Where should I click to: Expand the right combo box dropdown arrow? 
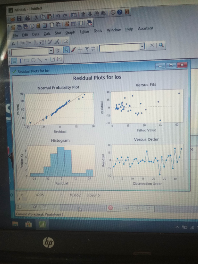coord(142,46)
